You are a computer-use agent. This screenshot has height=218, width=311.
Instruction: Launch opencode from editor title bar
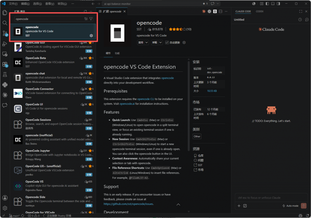(x=215, y=12)
